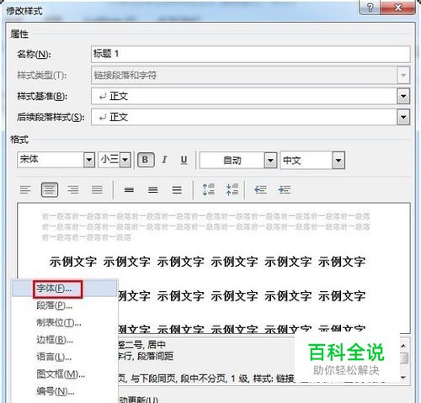Set double line spacing icon
421x403 pixels.
(177, 190)
